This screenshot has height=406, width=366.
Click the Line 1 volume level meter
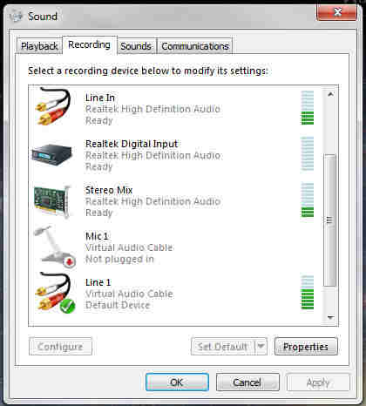308,293
